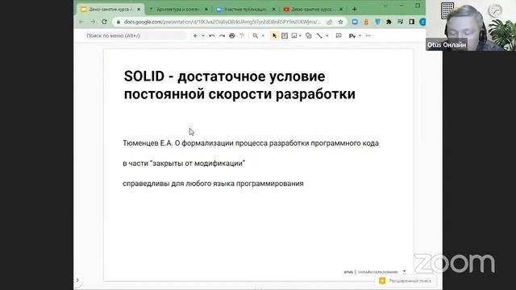Bookmark the page with the star icon

point(340,22)
